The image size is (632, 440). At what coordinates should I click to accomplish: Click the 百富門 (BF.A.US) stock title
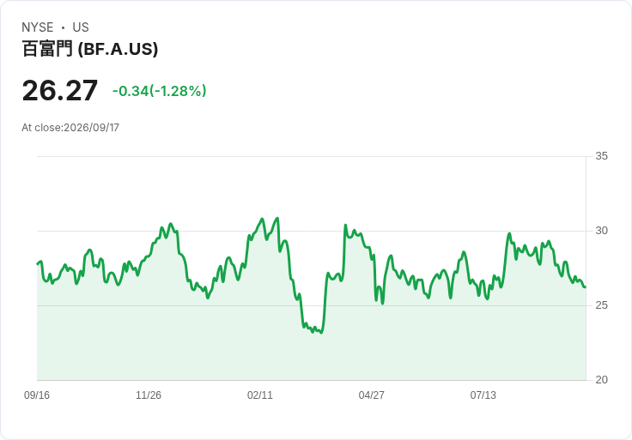90,49
